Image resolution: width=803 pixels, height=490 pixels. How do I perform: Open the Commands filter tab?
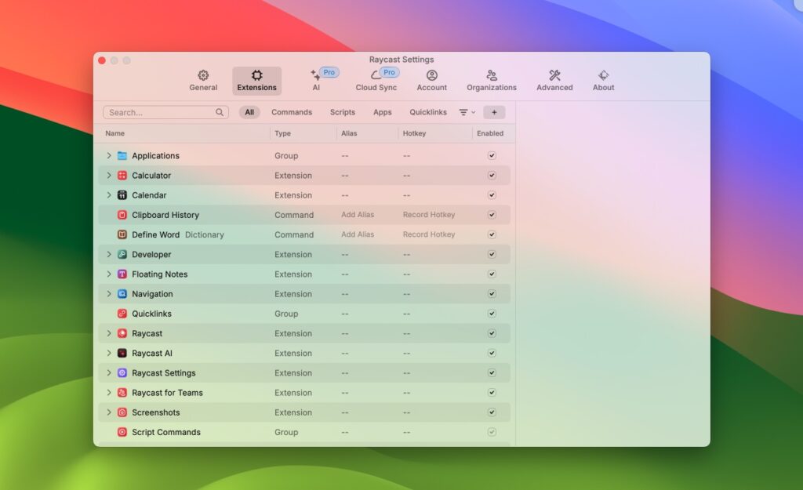(x=292, y=112)
